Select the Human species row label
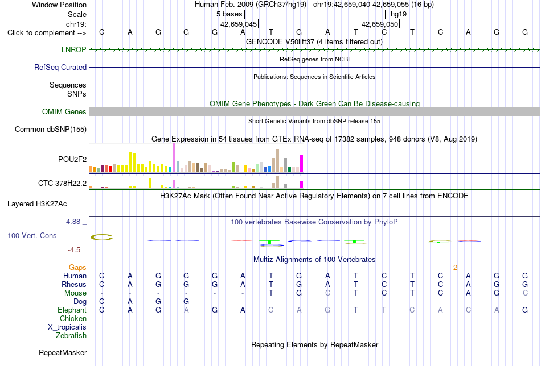This screenshot has height=366, width=541. [x=75, y=276]
